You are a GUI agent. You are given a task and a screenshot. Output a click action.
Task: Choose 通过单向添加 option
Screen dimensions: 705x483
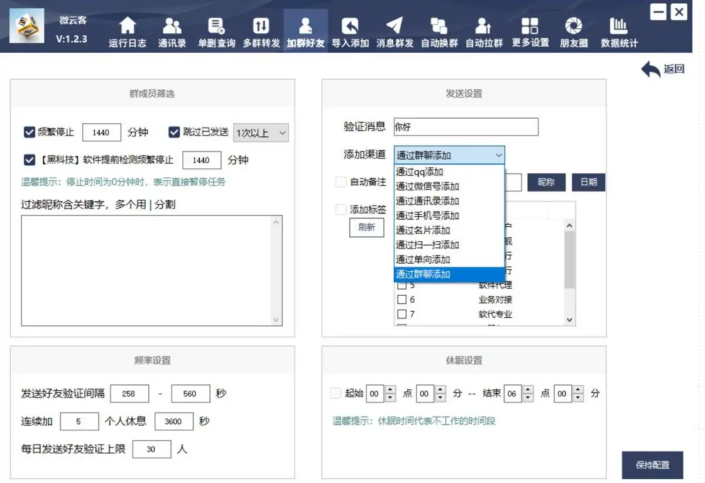click(x=449, y=259)
